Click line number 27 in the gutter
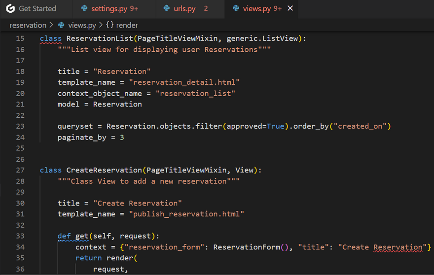This screenshot has height=275, width=434. [x=20, y=170]
